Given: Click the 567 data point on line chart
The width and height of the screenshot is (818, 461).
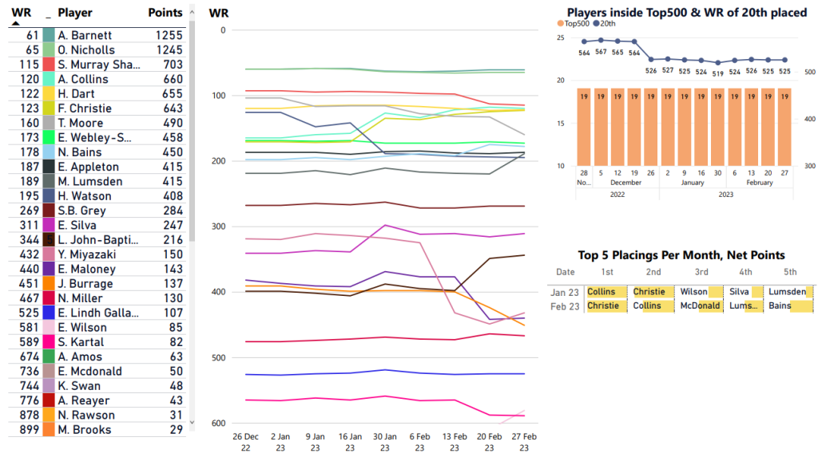Looking at the screenshot, I should 601,40.
